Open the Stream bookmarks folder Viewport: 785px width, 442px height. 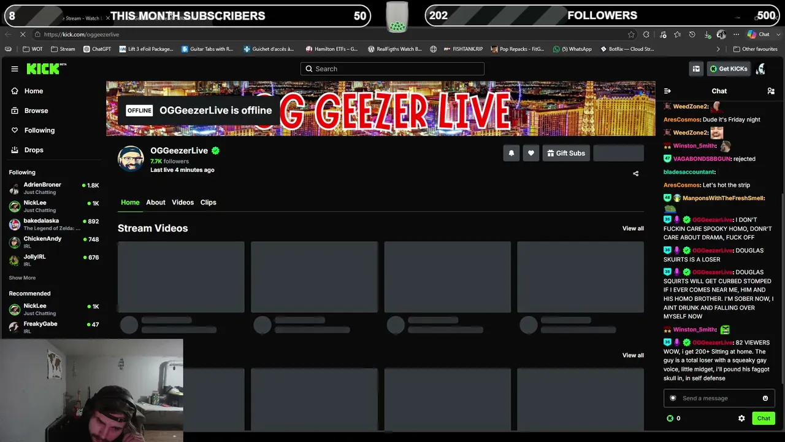tap(63, 49)
